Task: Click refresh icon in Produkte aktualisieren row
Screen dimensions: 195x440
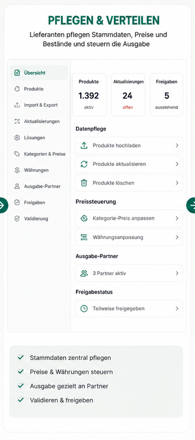Action: pos(84,164)
